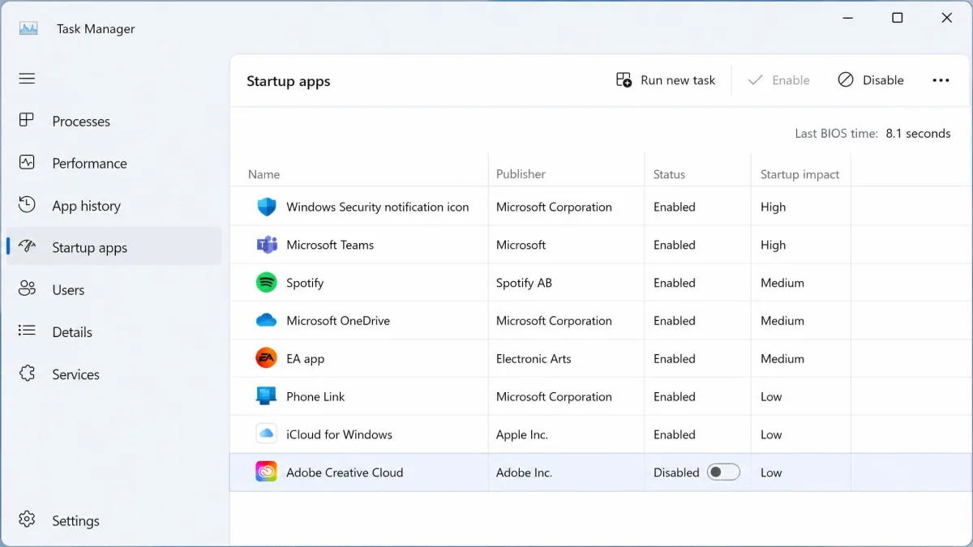Sort by the Status column header
Screen dimensions: 973x547
point(669,174)
